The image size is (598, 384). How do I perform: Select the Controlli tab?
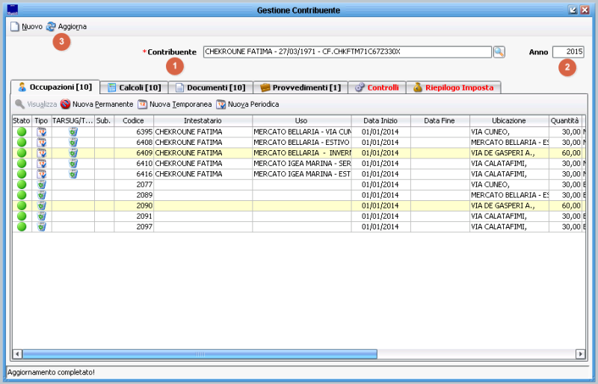(x=377, y=87)
